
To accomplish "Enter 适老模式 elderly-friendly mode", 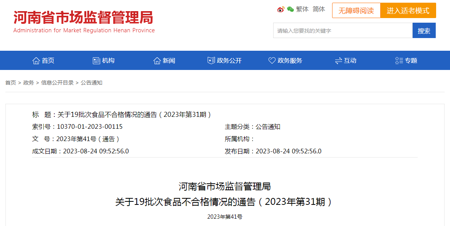I will (x=408, y=11).
